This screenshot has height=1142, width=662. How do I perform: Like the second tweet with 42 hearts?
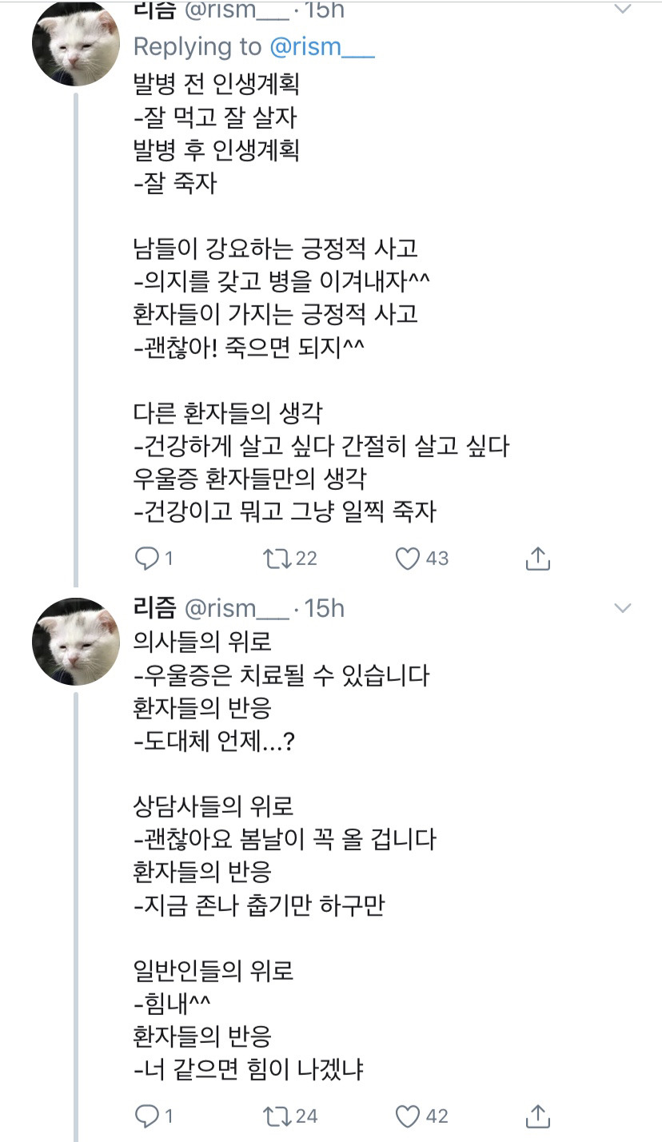408,1116
